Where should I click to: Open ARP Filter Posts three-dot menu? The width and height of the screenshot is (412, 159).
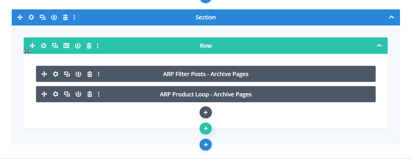(99, 74)
